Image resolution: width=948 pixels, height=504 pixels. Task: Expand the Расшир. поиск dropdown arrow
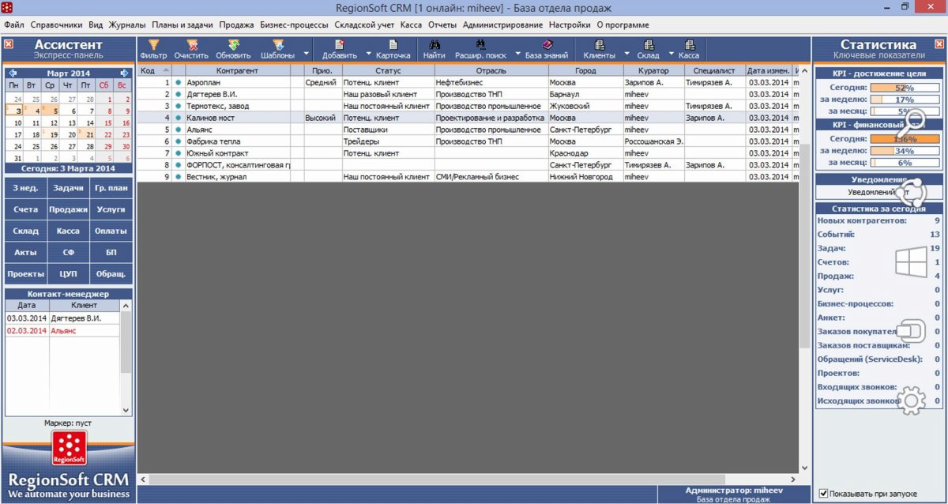[517, 55]
